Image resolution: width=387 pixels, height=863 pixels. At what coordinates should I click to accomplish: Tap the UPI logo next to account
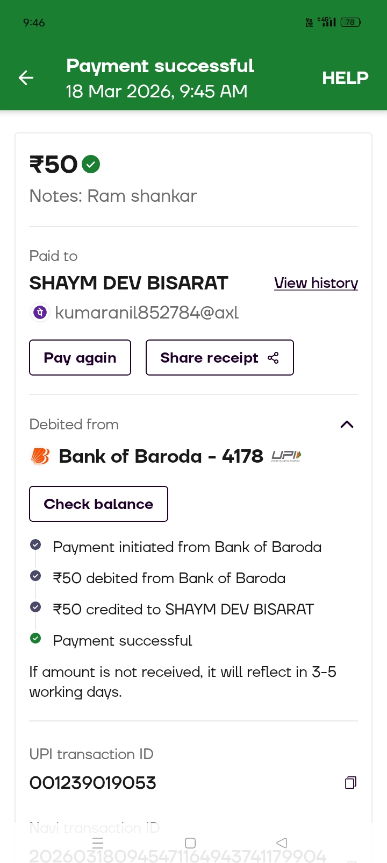(286, 456)
